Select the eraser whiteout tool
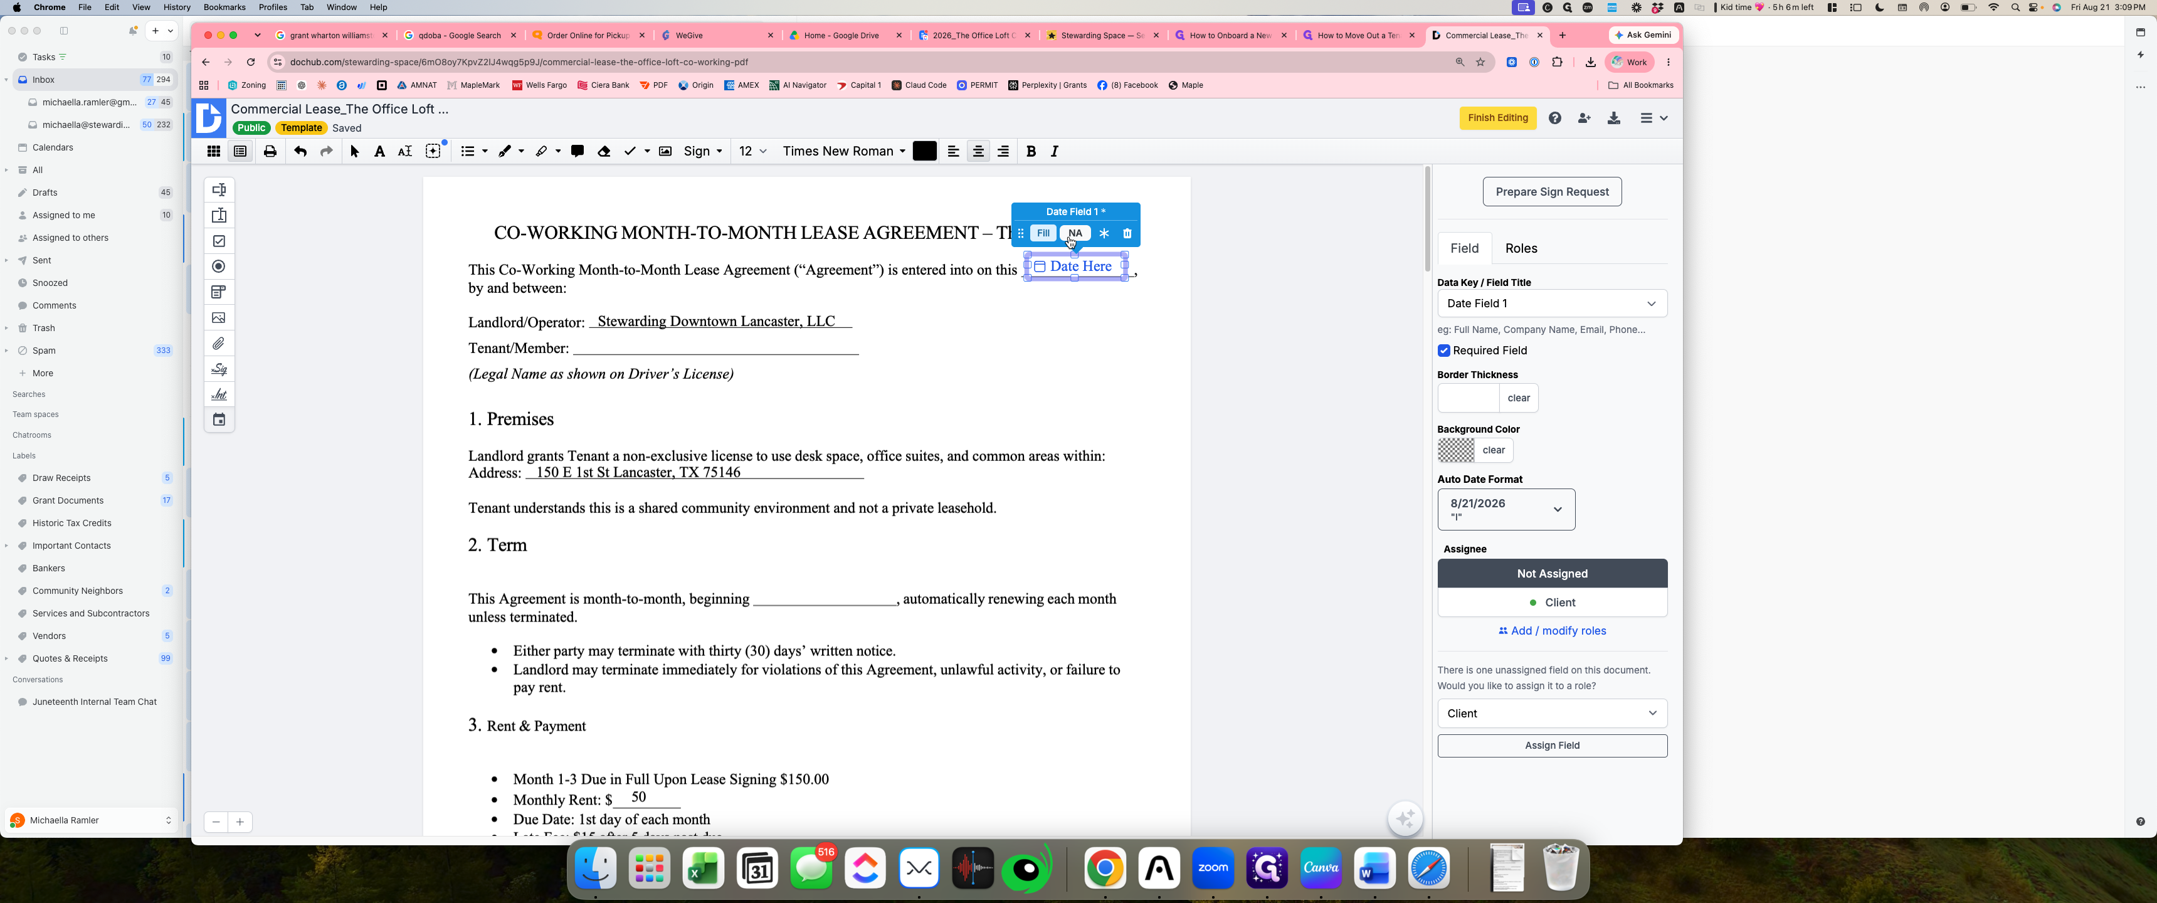Image resolution: width=2157 pixels, height=903 pixels. click(x=604, y=152)
